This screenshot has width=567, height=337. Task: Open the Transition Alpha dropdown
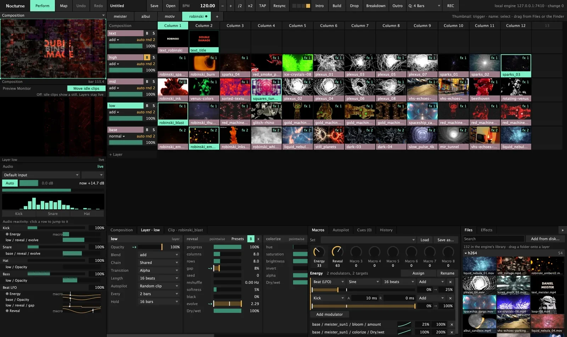[x=159, y=270]
